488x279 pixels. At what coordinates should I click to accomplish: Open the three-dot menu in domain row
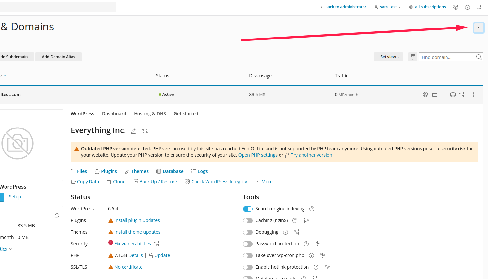(474, 95)
